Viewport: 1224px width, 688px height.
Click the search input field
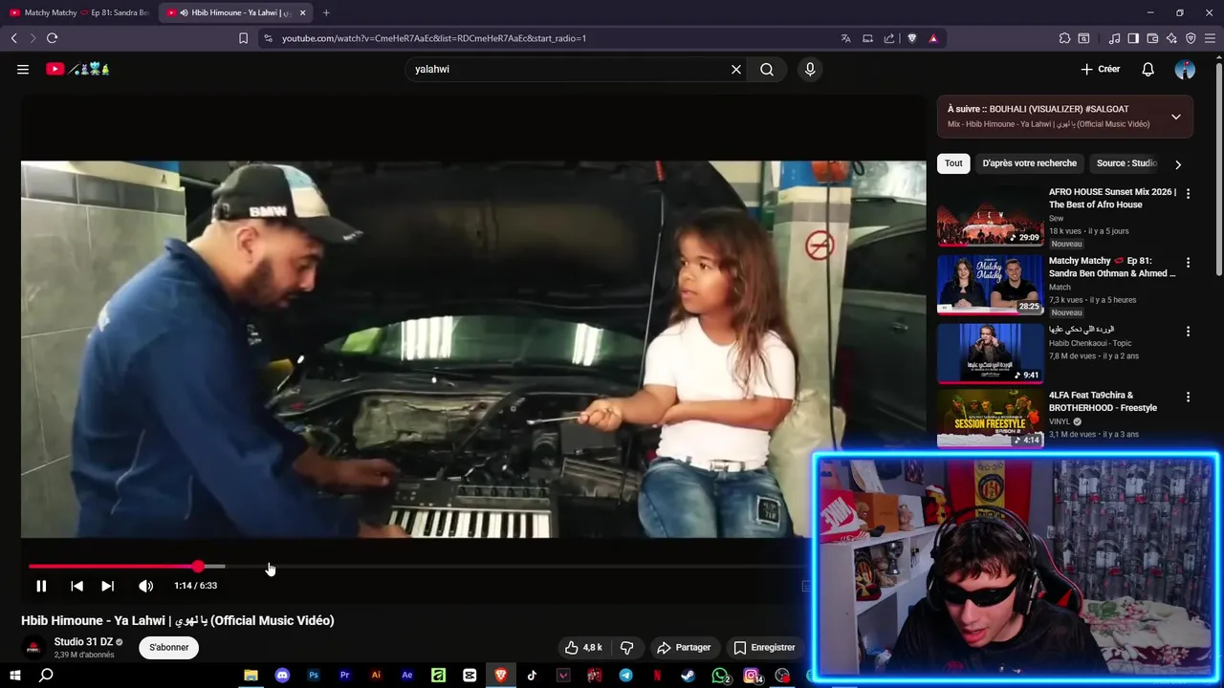[569, 69]
